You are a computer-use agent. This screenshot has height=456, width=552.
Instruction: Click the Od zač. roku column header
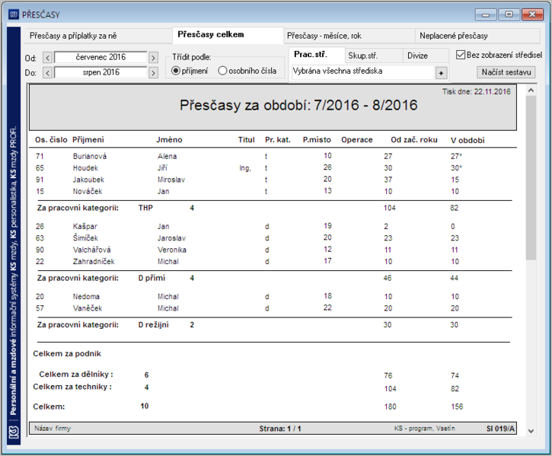[414, 140]
